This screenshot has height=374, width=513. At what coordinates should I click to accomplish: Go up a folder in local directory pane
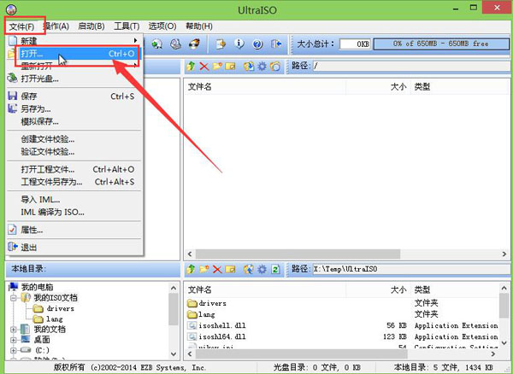[x=191, y=269]
